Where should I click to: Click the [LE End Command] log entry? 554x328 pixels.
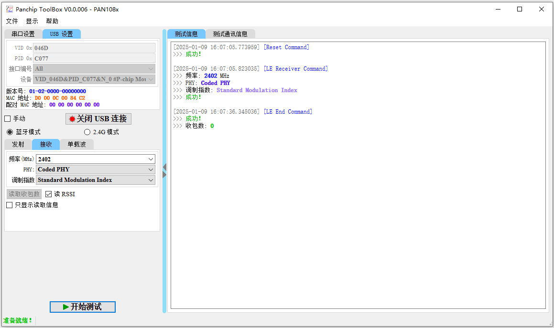(x=288, y=112)
